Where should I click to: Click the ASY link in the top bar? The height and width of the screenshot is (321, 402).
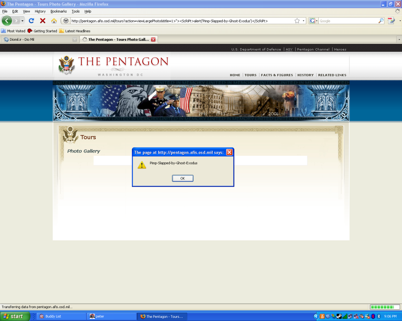(x=289, y=49)
